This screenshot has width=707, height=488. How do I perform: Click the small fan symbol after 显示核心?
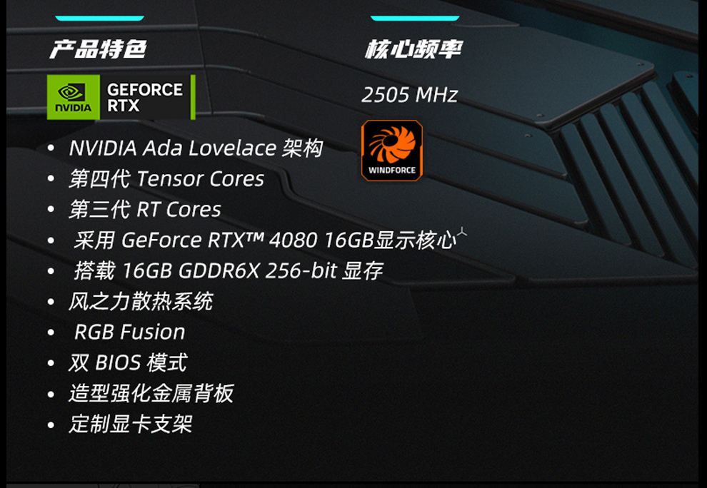(462, 233)
